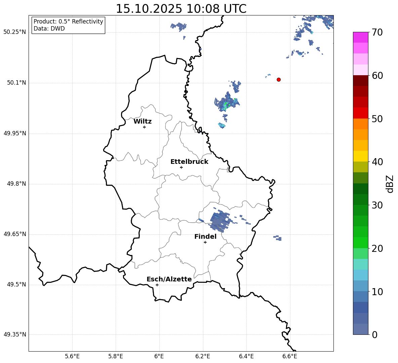Image resolution: width=398 pixels, height=363 pixels.
Task: Click the dBZ colorbar label
Action: click(390, 184)
